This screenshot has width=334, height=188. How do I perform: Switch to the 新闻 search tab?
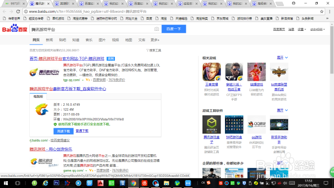click(x=49, y=40)
